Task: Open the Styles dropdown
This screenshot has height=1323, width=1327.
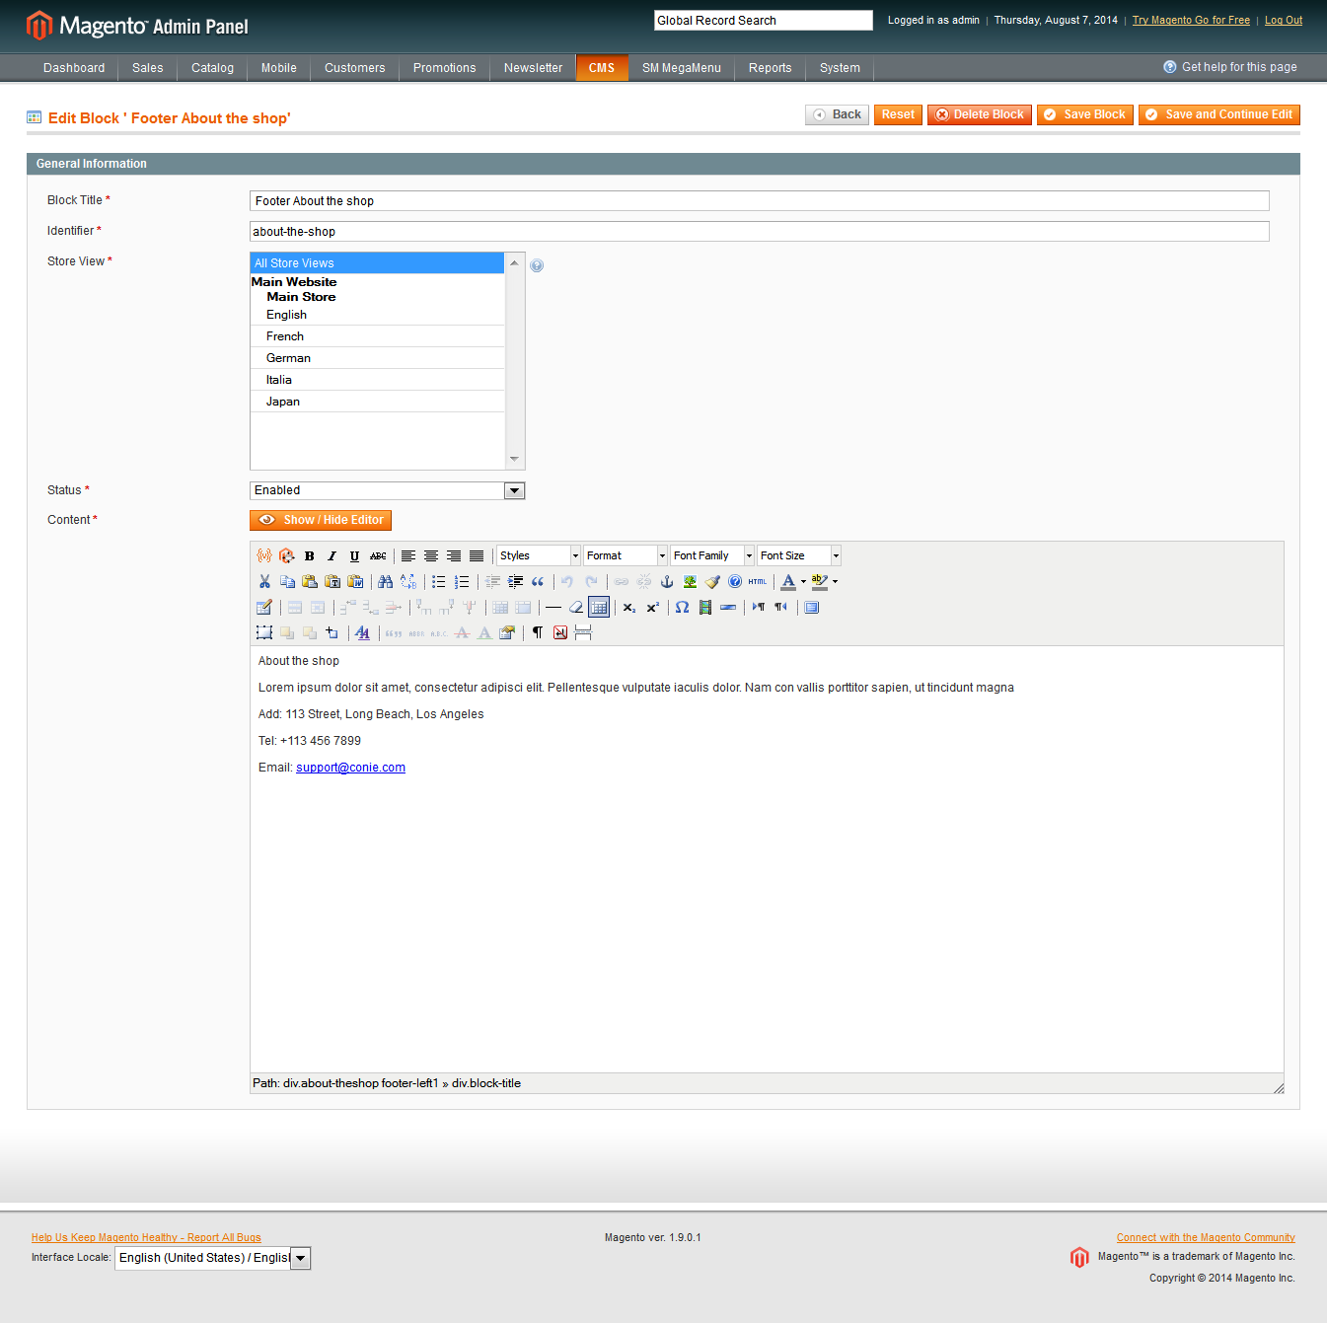Action: tap(539, 555)
